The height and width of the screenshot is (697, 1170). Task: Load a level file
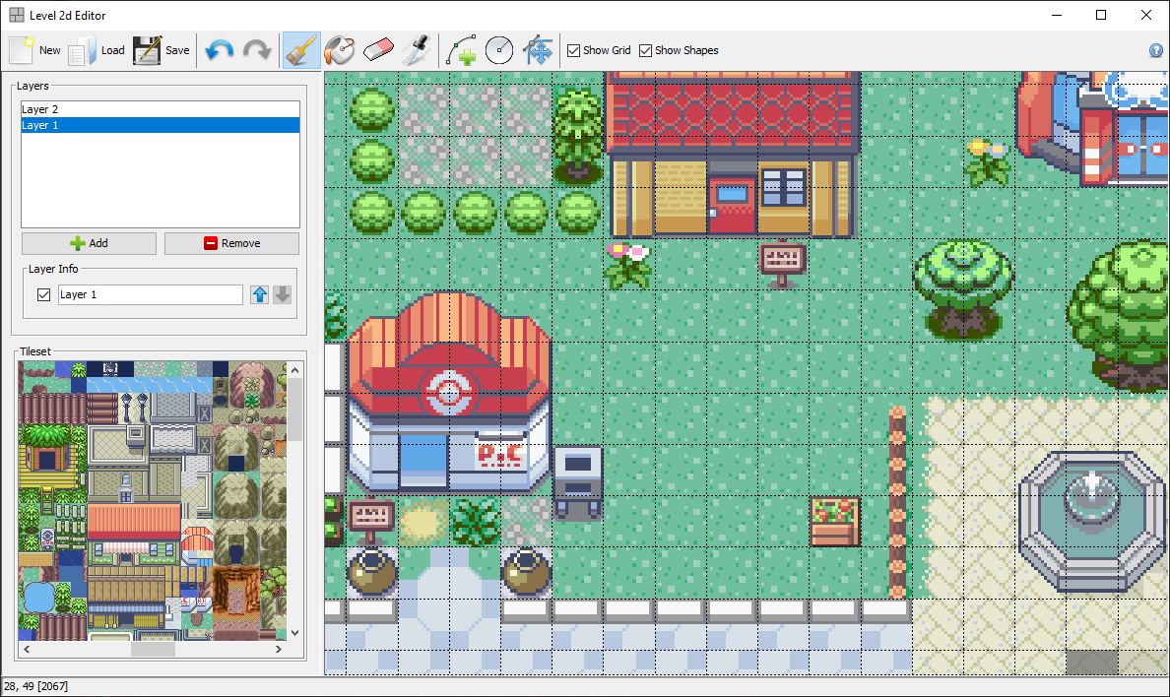pyautogui.click(x=97, y=51)
